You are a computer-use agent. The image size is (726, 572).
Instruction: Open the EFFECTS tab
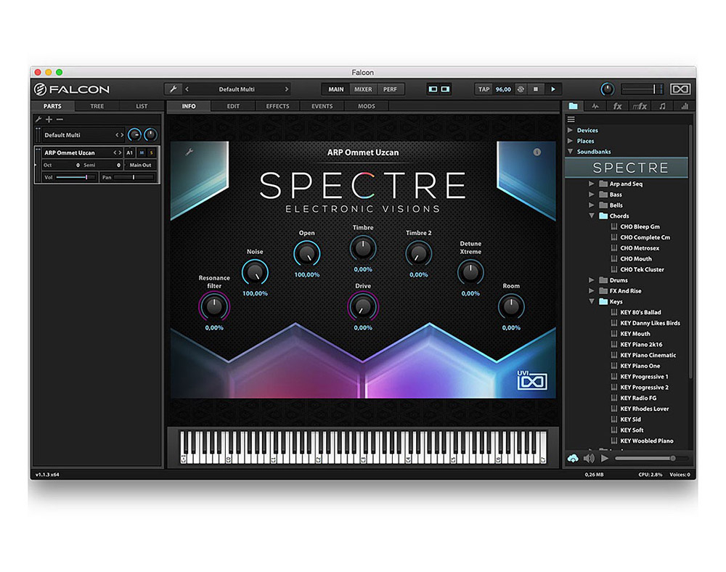click(x=277, y=106)
